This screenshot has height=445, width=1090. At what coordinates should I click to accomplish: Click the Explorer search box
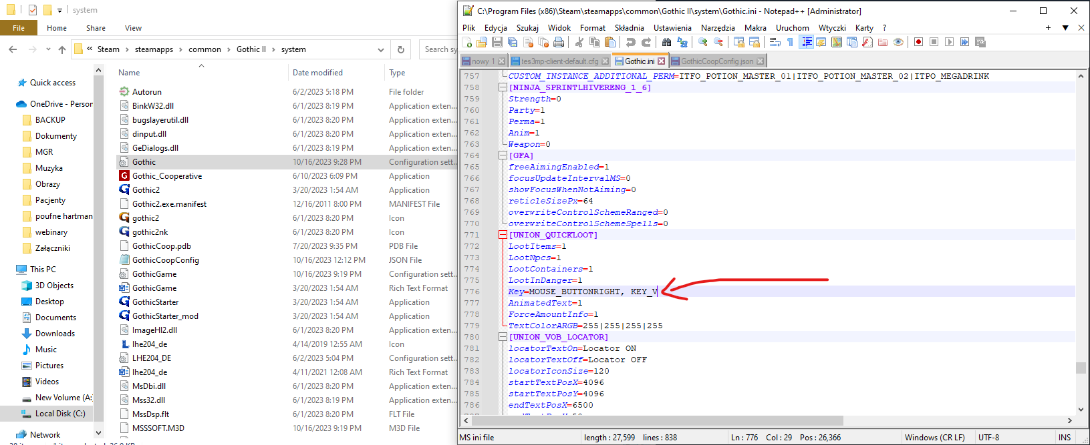(x=440, y=49)
